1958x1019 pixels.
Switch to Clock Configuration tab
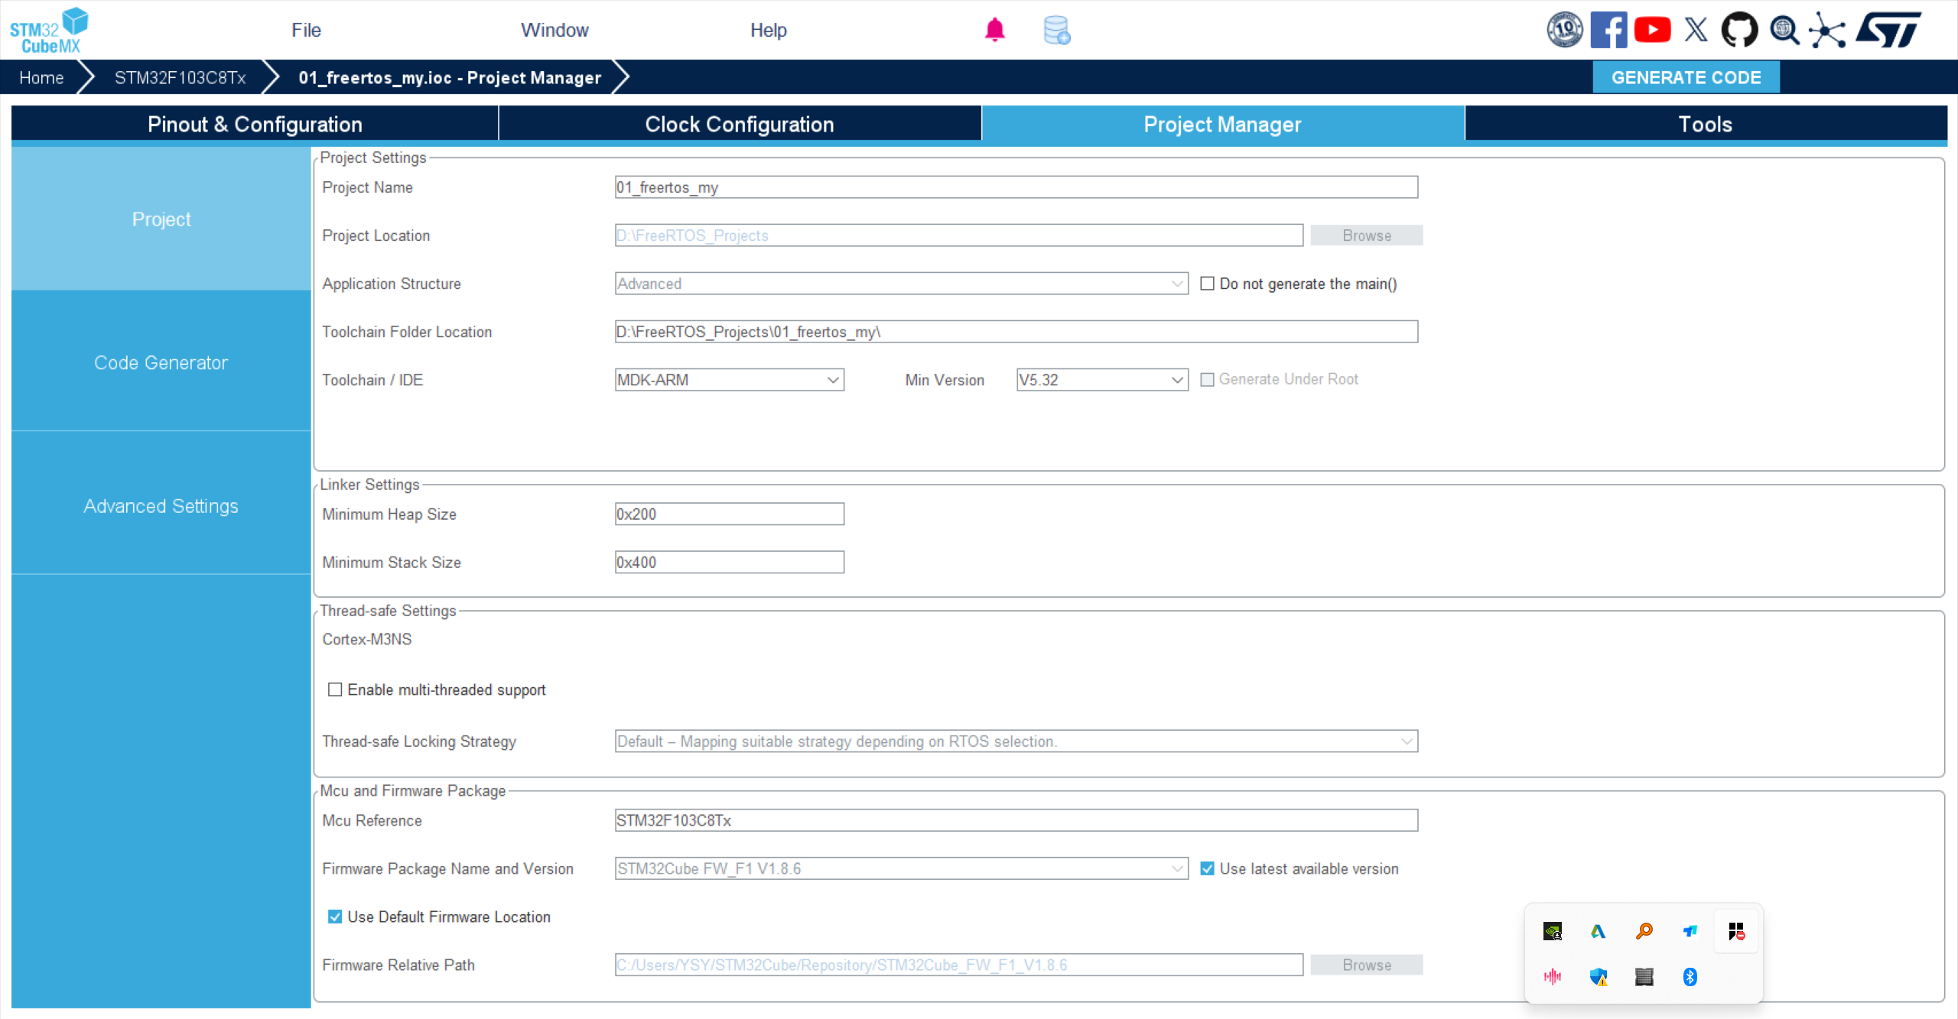739,124
